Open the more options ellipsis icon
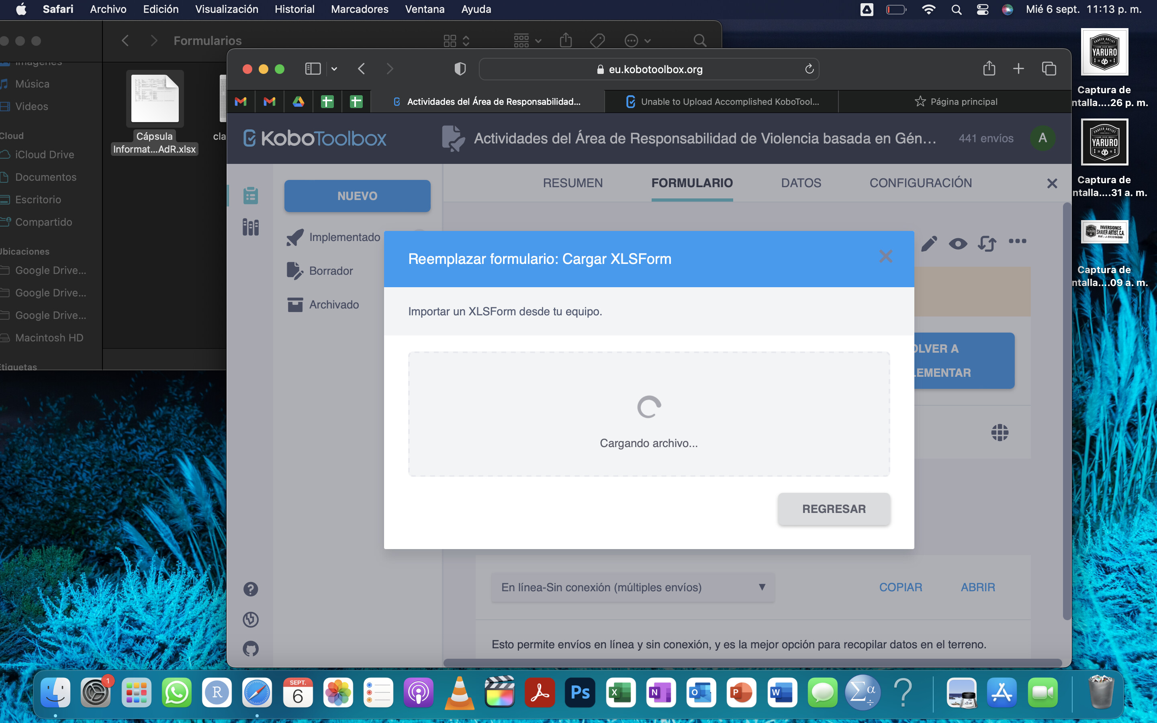Viewport: 1157px width, 723px height. [1017, 243]
